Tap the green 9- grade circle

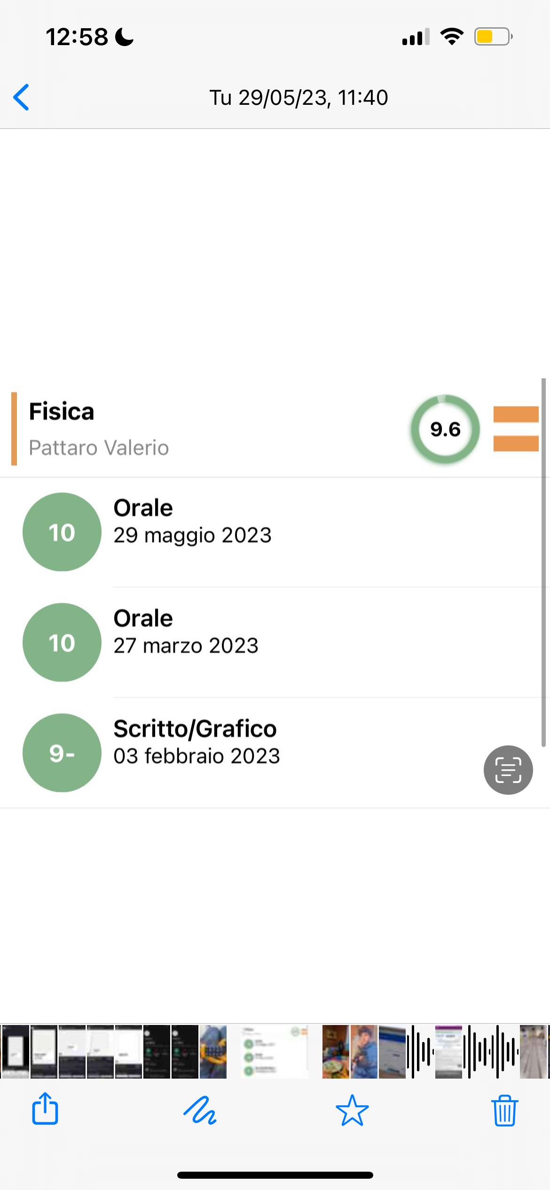62,753
